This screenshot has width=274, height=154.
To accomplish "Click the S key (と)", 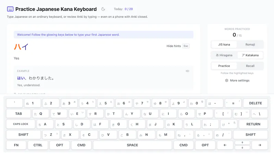I will (x=63, y=124).
